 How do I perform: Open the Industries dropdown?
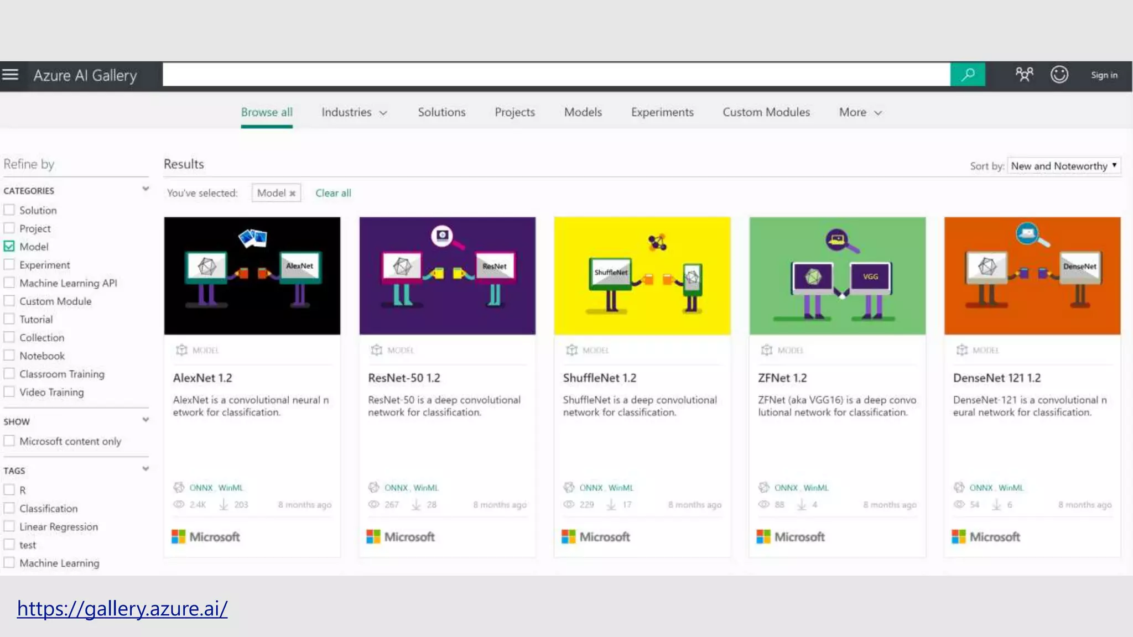pos(354,112)
